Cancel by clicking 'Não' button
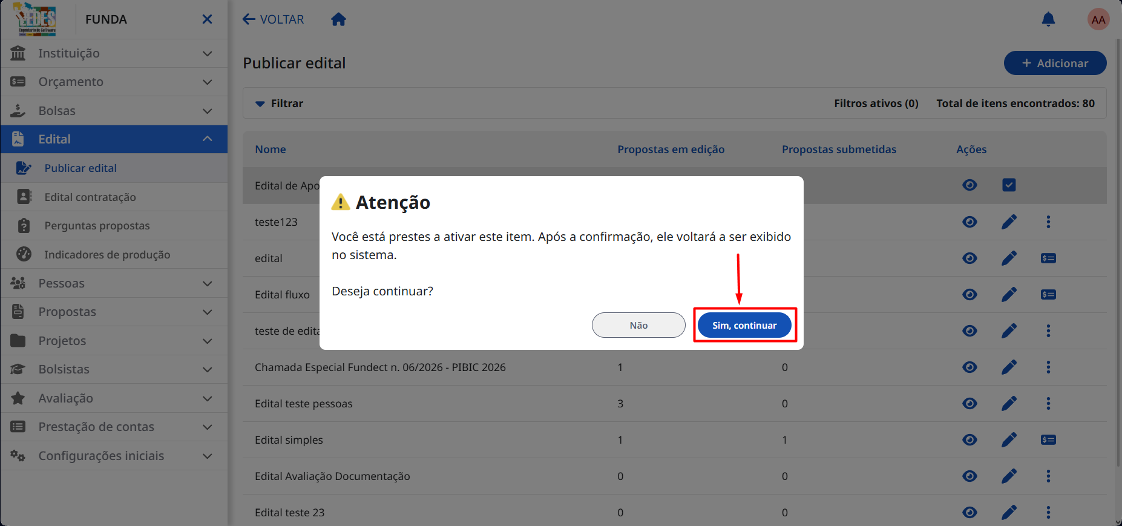 [x=638, y=325]
